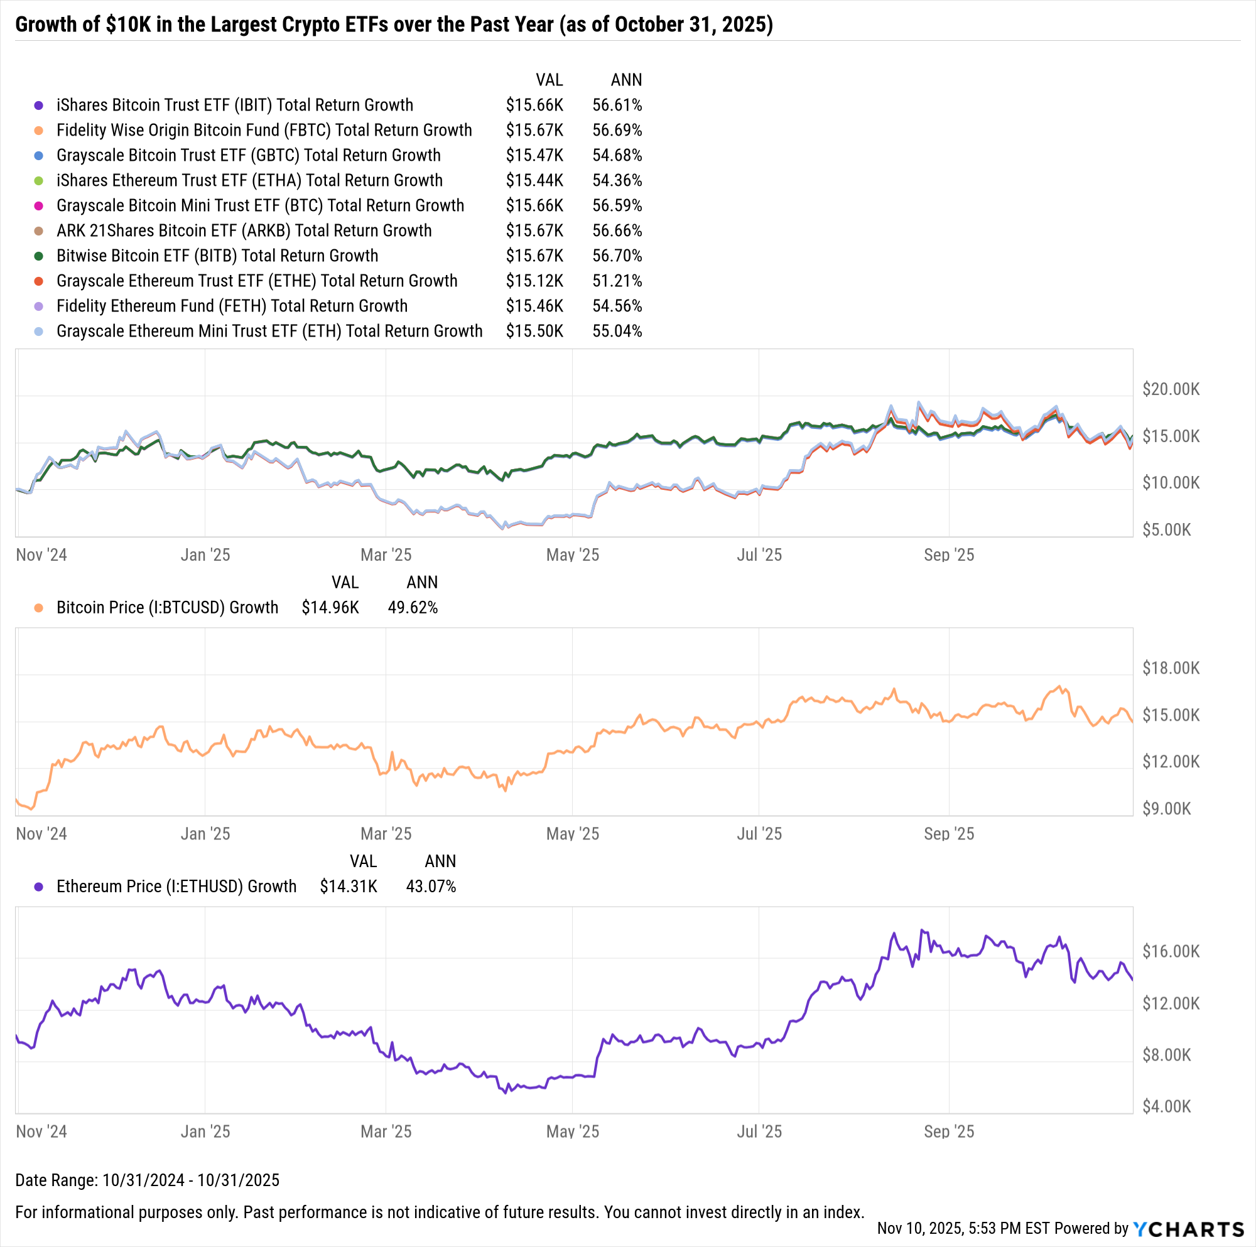This screenshot has height=1247, width=1256.
Task: Click the orange Bitcoin Price legend dot
Action: pyautogui.click(x=38, y=608)
